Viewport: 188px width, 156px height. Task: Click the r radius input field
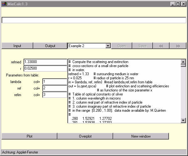(x=45, y=68)
